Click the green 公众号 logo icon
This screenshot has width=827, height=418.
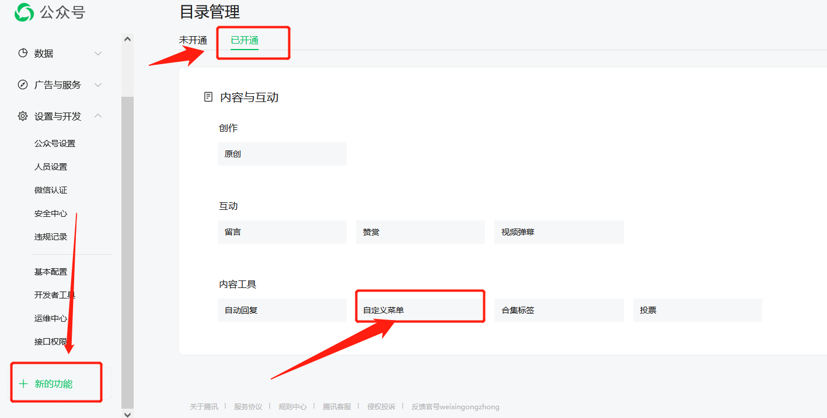[25, 12]
